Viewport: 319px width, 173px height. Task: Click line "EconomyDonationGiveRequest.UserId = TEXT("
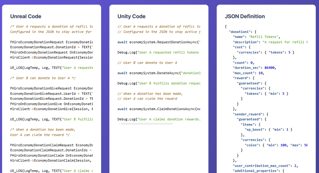[x=51, y=94]
